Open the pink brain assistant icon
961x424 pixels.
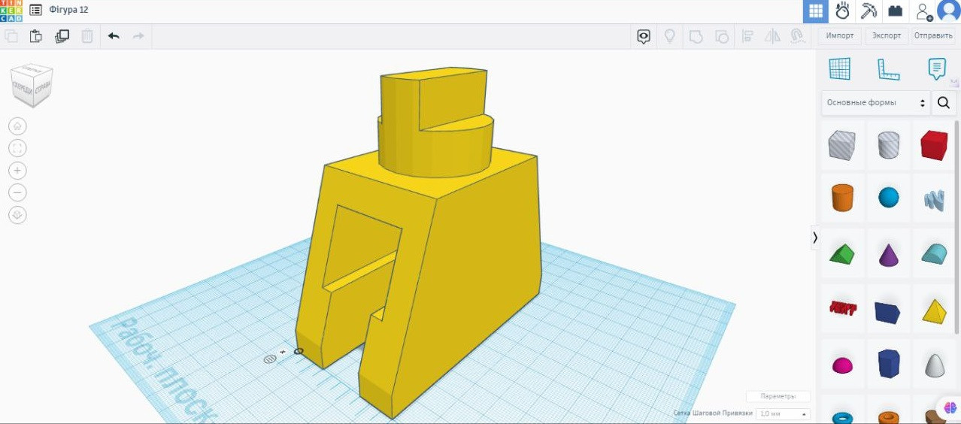(950, 407)
